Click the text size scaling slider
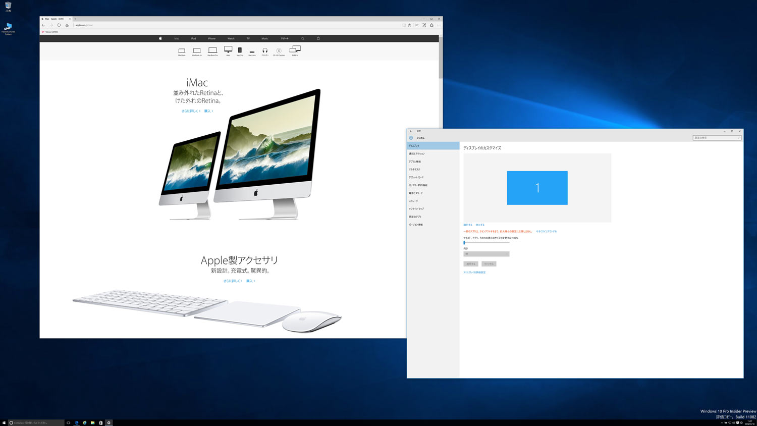 pos(486,243)
